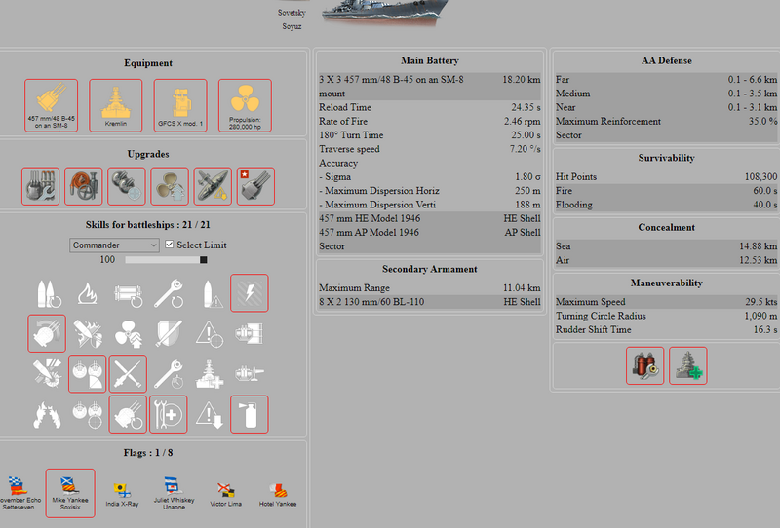Choose the Propulsion 280,000 hp engine
780x528 pixels.
click(x=245, y=105)
